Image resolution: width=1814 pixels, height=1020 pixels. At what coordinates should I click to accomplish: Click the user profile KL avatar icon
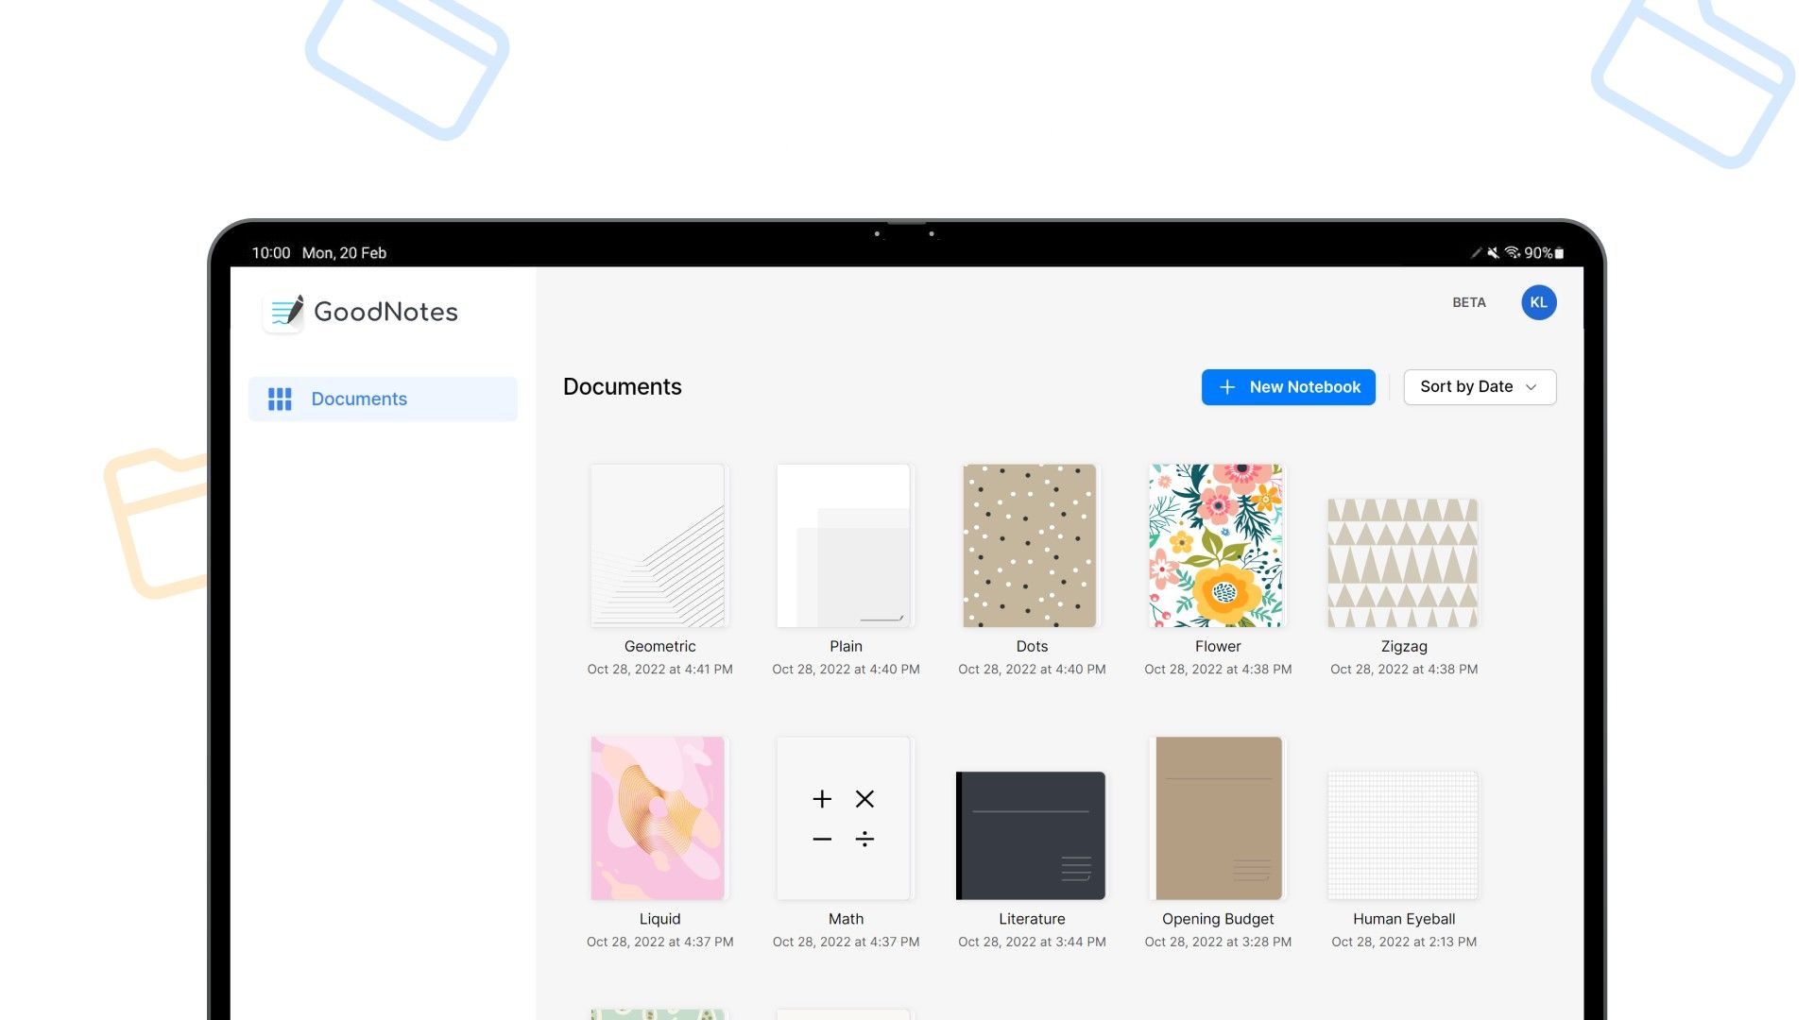[1539, 301]
